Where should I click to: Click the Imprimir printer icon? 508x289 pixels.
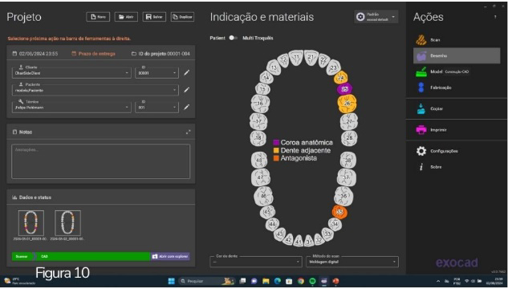421,130
